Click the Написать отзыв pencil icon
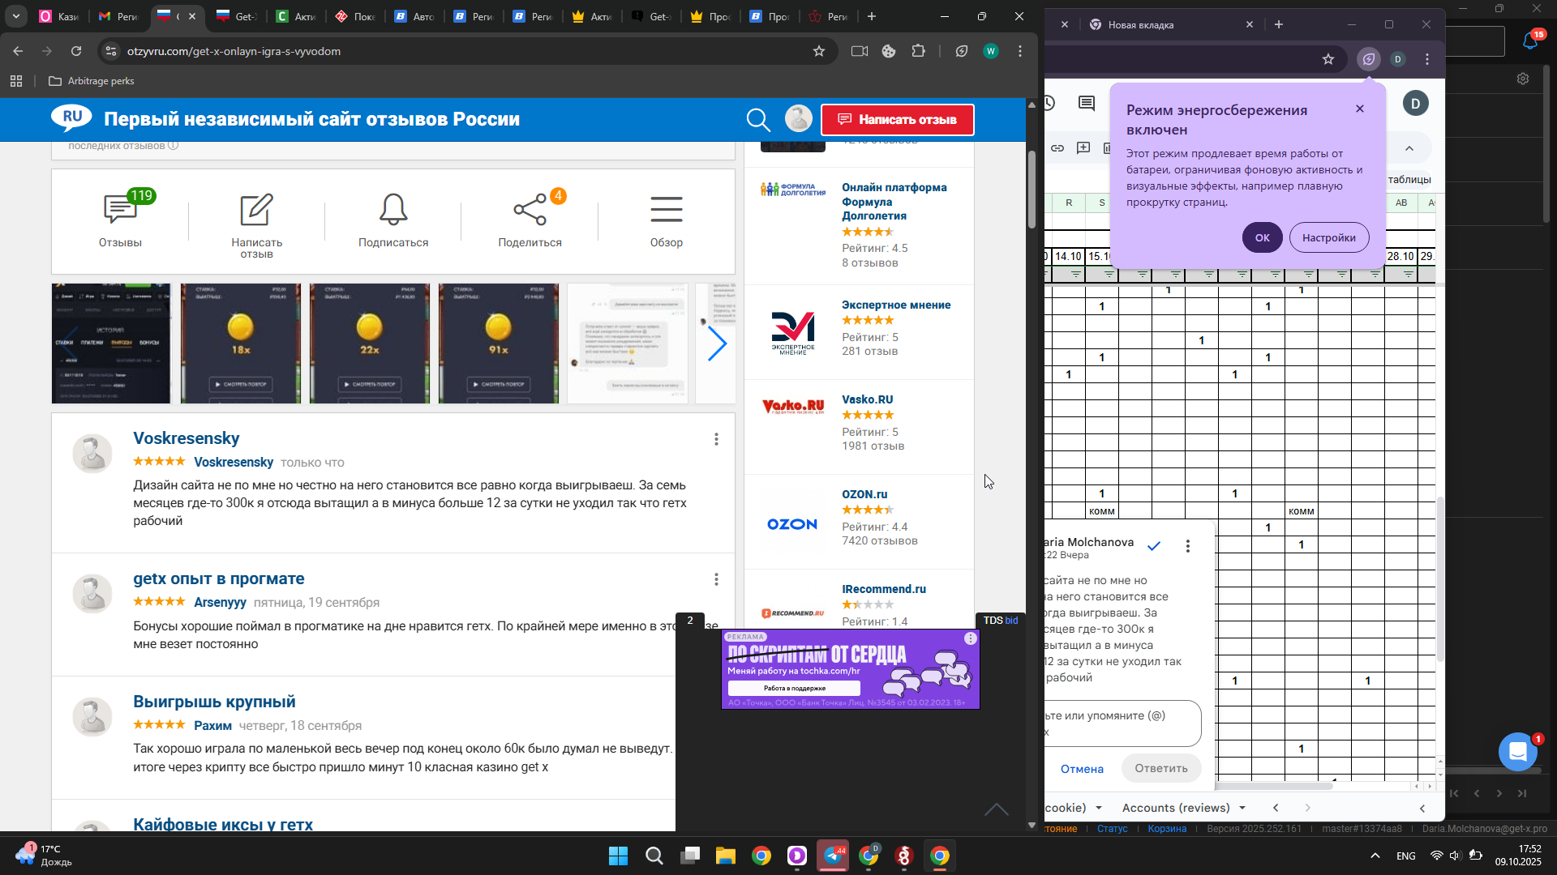Viewport: 1557px width, 875px height. point(256,210)
